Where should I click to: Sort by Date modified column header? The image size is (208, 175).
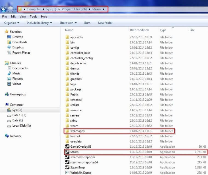pos(139,30)
